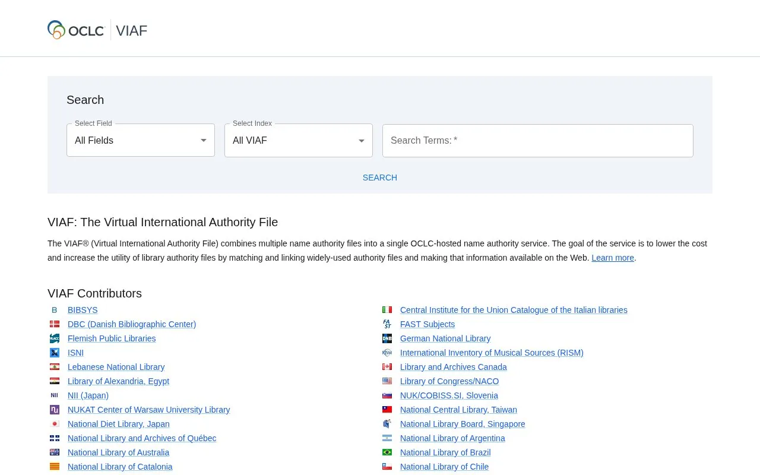760x475 pixels.
Task: Click the Italian flag icon
Action: pyautogui.click(x=387, y=310)
